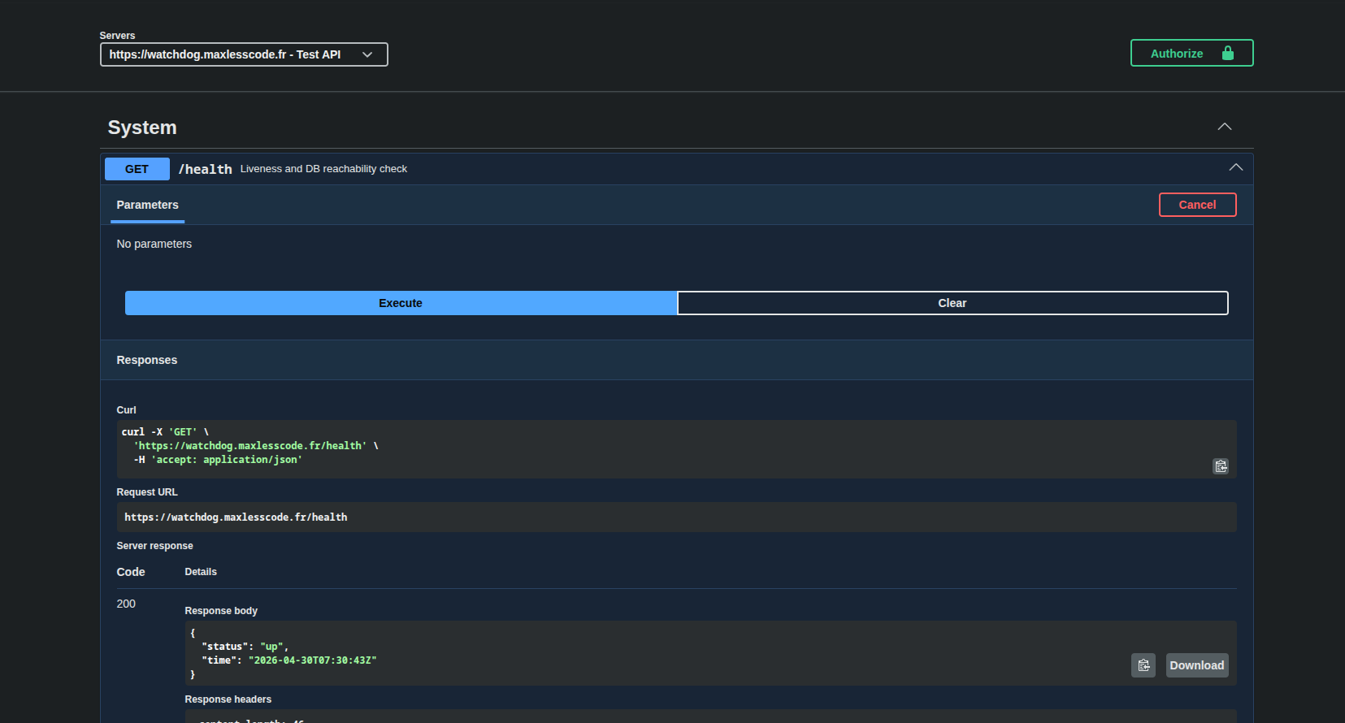Click the Response headers label
Image resolution: width=1345 pixels, height=723 pixels.
click(228, 699)
